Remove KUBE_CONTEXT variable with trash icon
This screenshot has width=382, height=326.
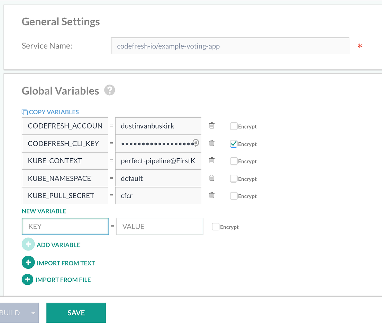[x=212, y=160]
